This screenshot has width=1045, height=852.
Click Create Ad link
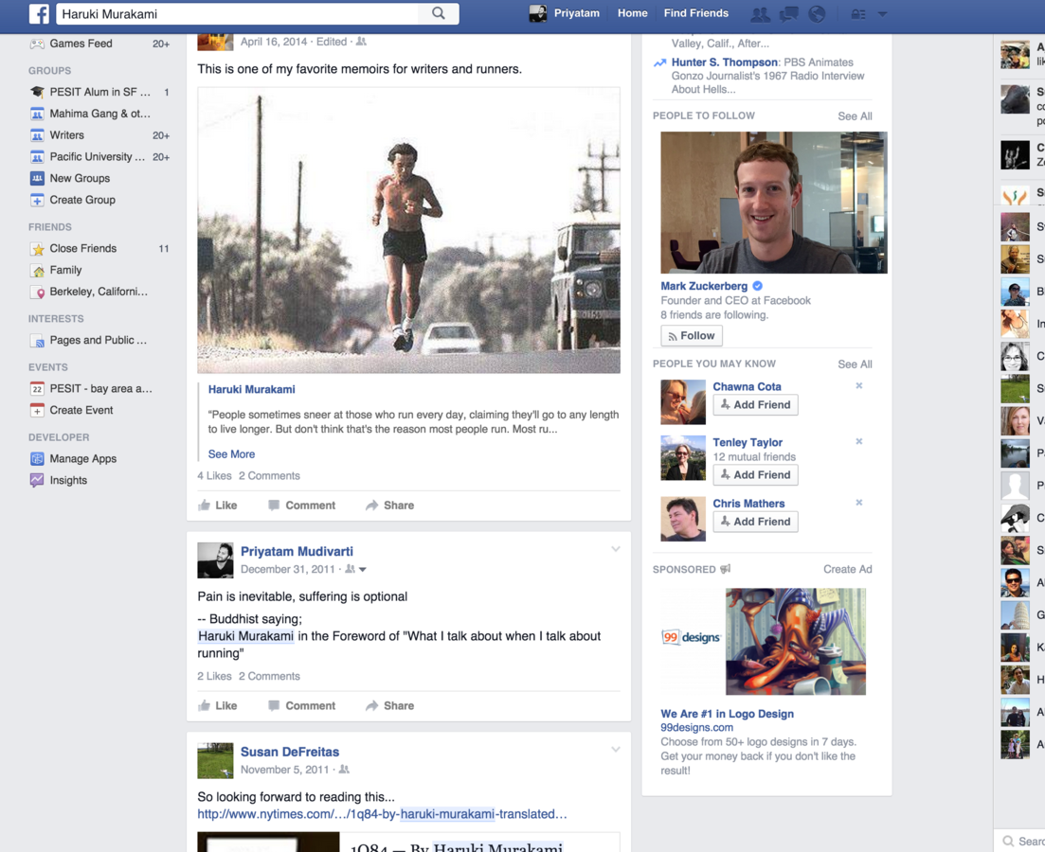848,570
